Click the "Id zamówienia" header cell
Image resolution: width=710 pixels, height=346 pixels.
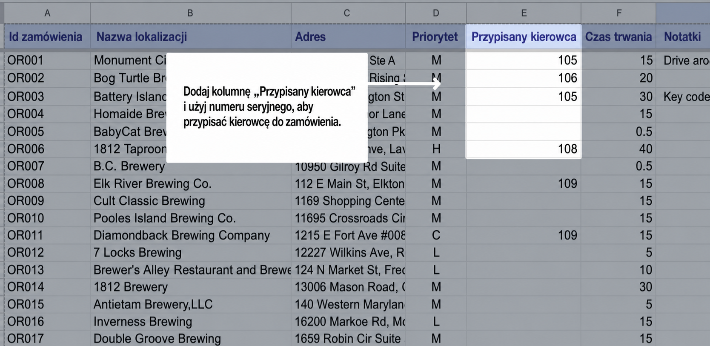coord(47,37)
